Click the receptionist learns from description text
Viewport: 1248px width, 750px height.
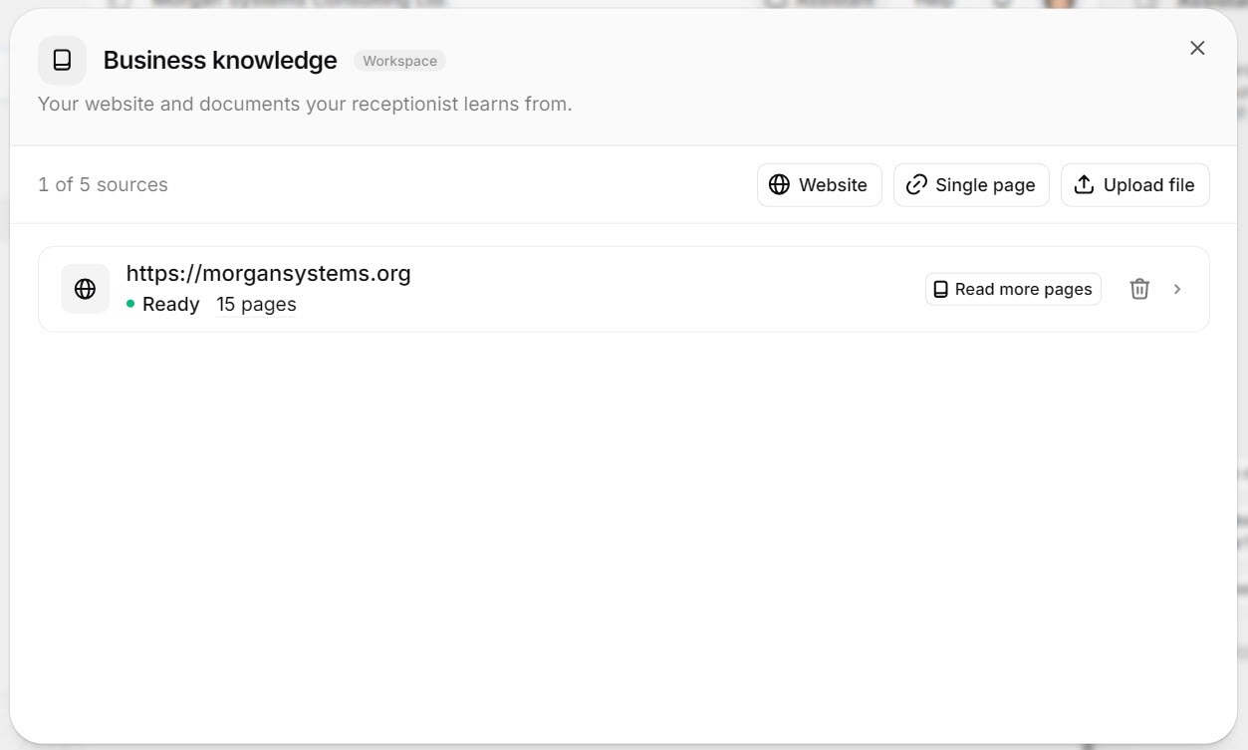(x=305, y=104)
